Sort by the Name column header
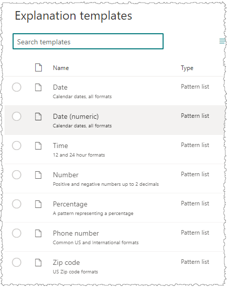 pyautogui.click(x=61, y=68)
